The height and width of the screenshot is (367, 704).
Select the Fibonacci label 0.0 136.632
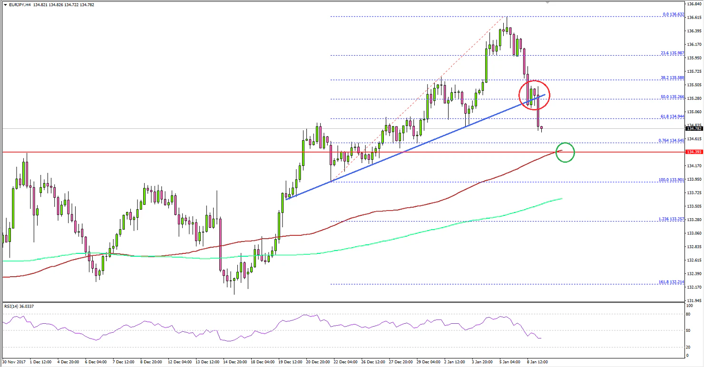[674, 14]
